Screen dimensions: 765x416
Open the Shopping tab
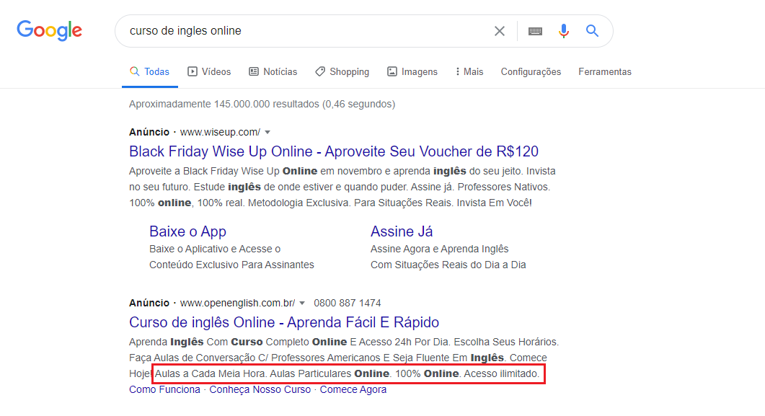coord(342,71)
